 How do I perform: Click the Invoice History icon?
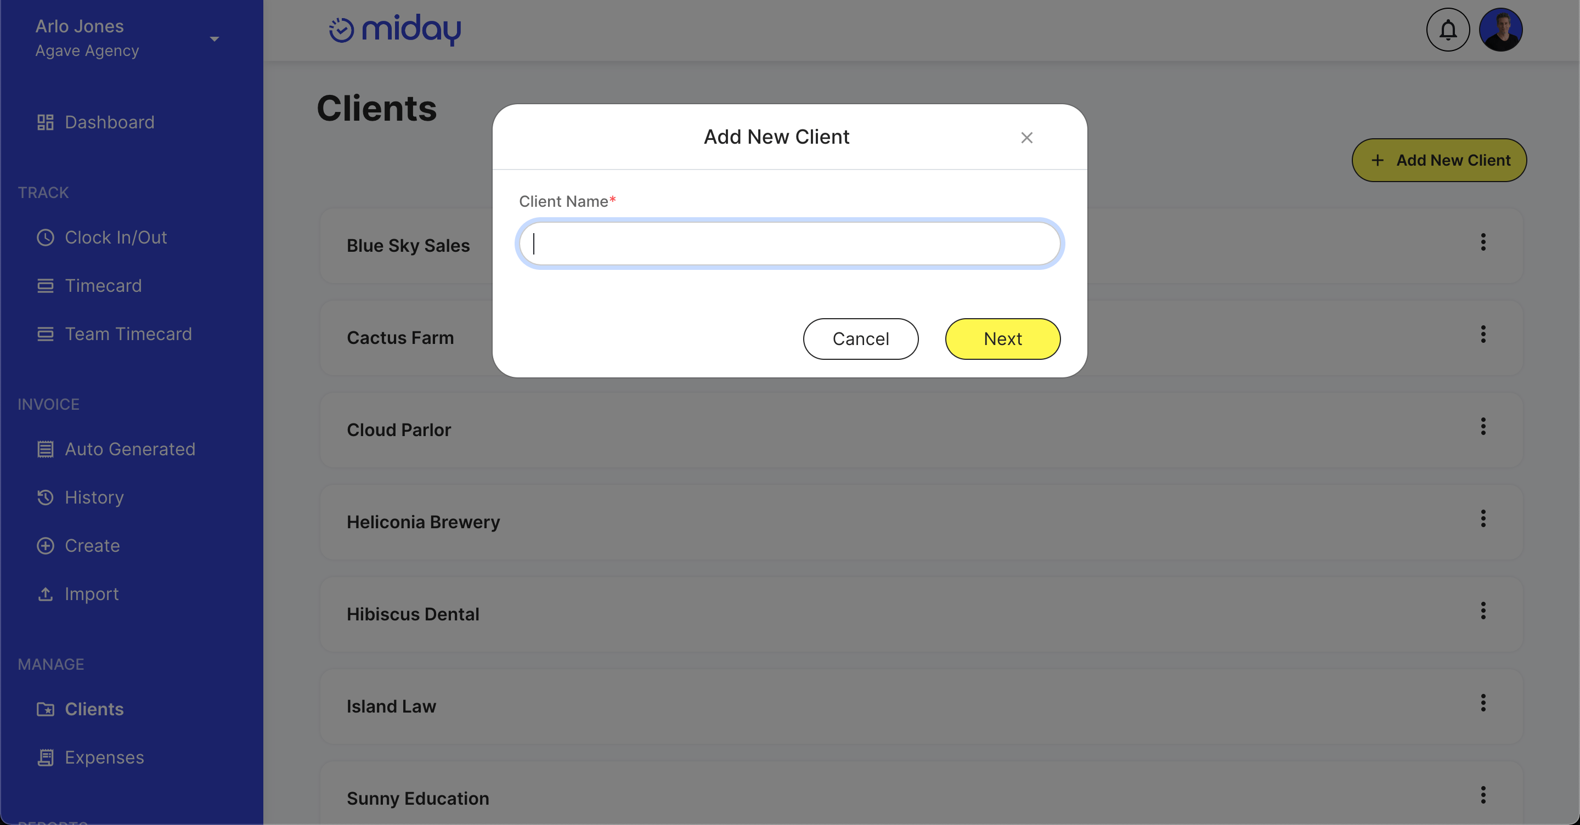45,497
